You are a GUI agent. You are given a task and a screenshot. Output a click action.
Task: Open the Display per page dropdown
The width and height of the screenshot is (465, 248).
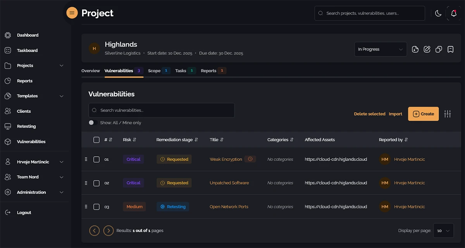pyautogui.click(x=443, y=231)
